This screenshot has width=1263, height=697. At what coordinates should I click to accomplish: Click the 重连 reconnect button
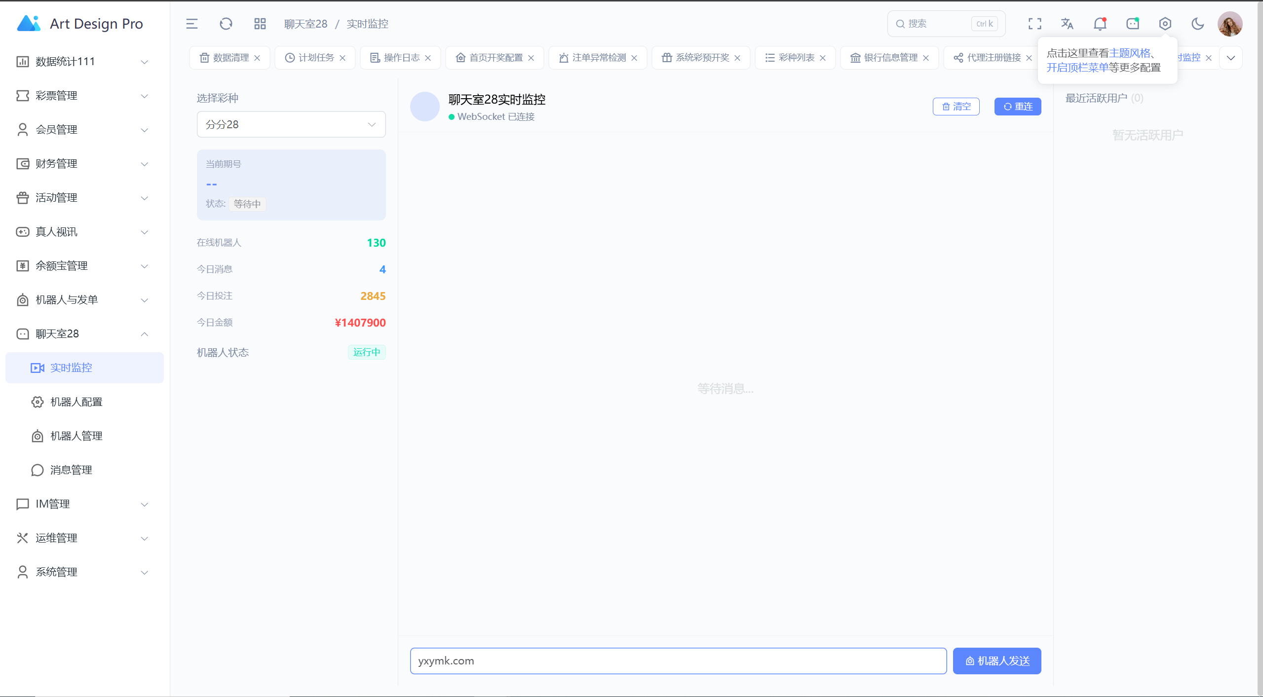point(1017,107)
